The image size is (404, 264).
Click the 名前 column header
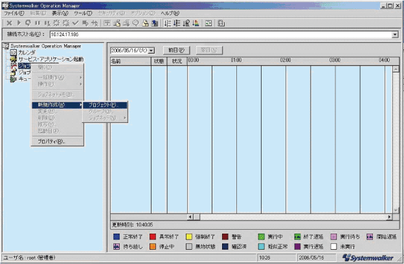pos(131,61)
